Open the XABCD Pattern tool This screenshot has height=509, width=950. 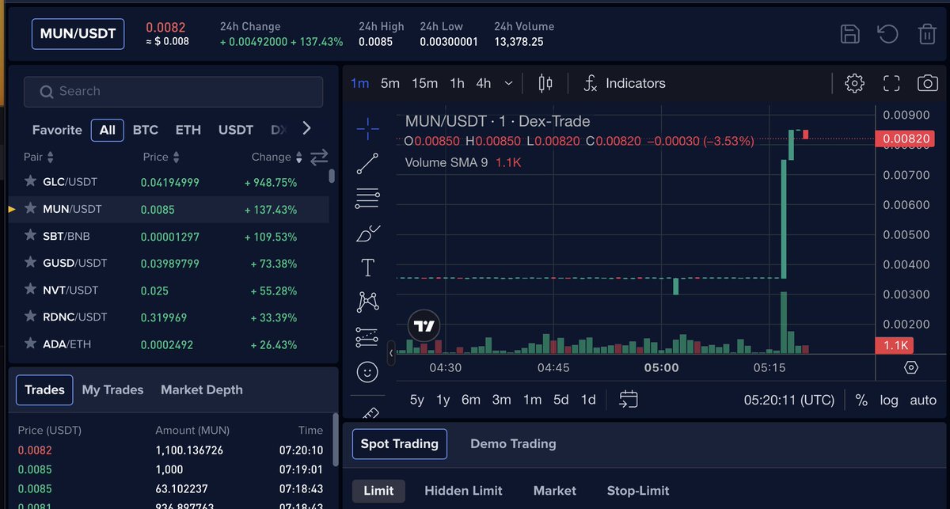367,302
